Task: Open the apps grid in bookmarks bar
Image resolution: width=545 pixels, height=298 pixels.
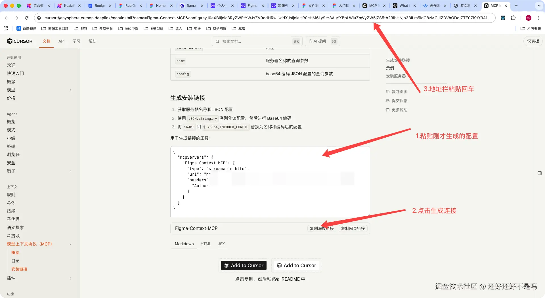Action: click(x=6, y=28)
